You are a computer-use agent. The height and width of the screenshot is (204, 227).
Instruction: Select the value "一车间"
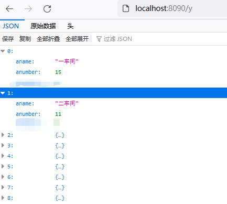[67, 61]
